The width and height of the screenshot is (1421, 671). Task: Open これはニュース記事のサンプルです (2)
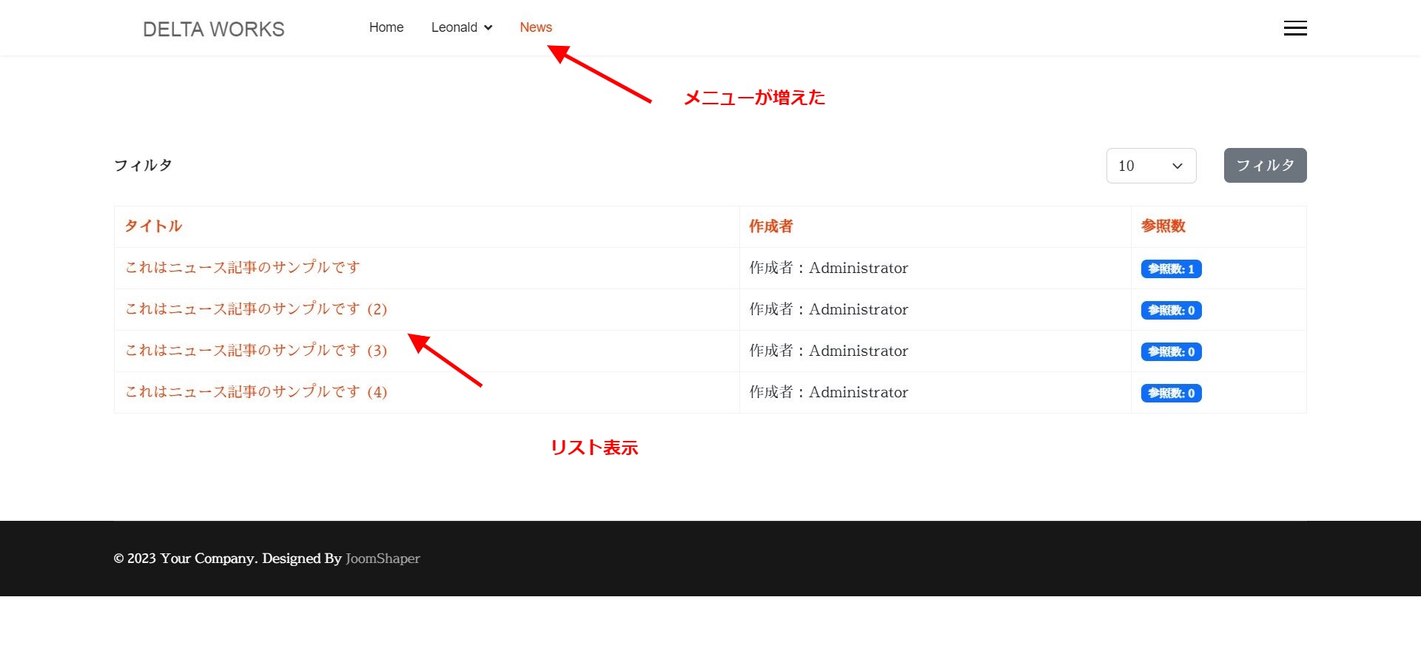click(x=255, y=309)
